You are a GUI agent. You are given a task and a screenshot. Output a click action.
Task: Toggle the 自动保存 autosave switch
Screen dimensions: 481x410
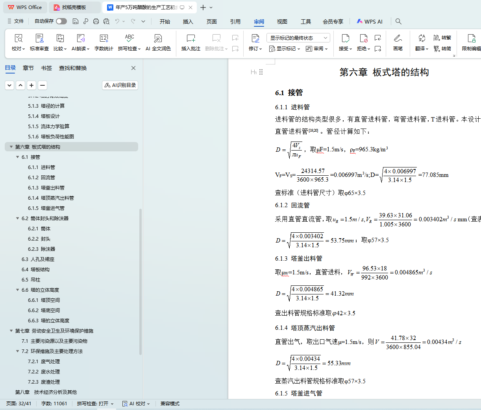61,21
